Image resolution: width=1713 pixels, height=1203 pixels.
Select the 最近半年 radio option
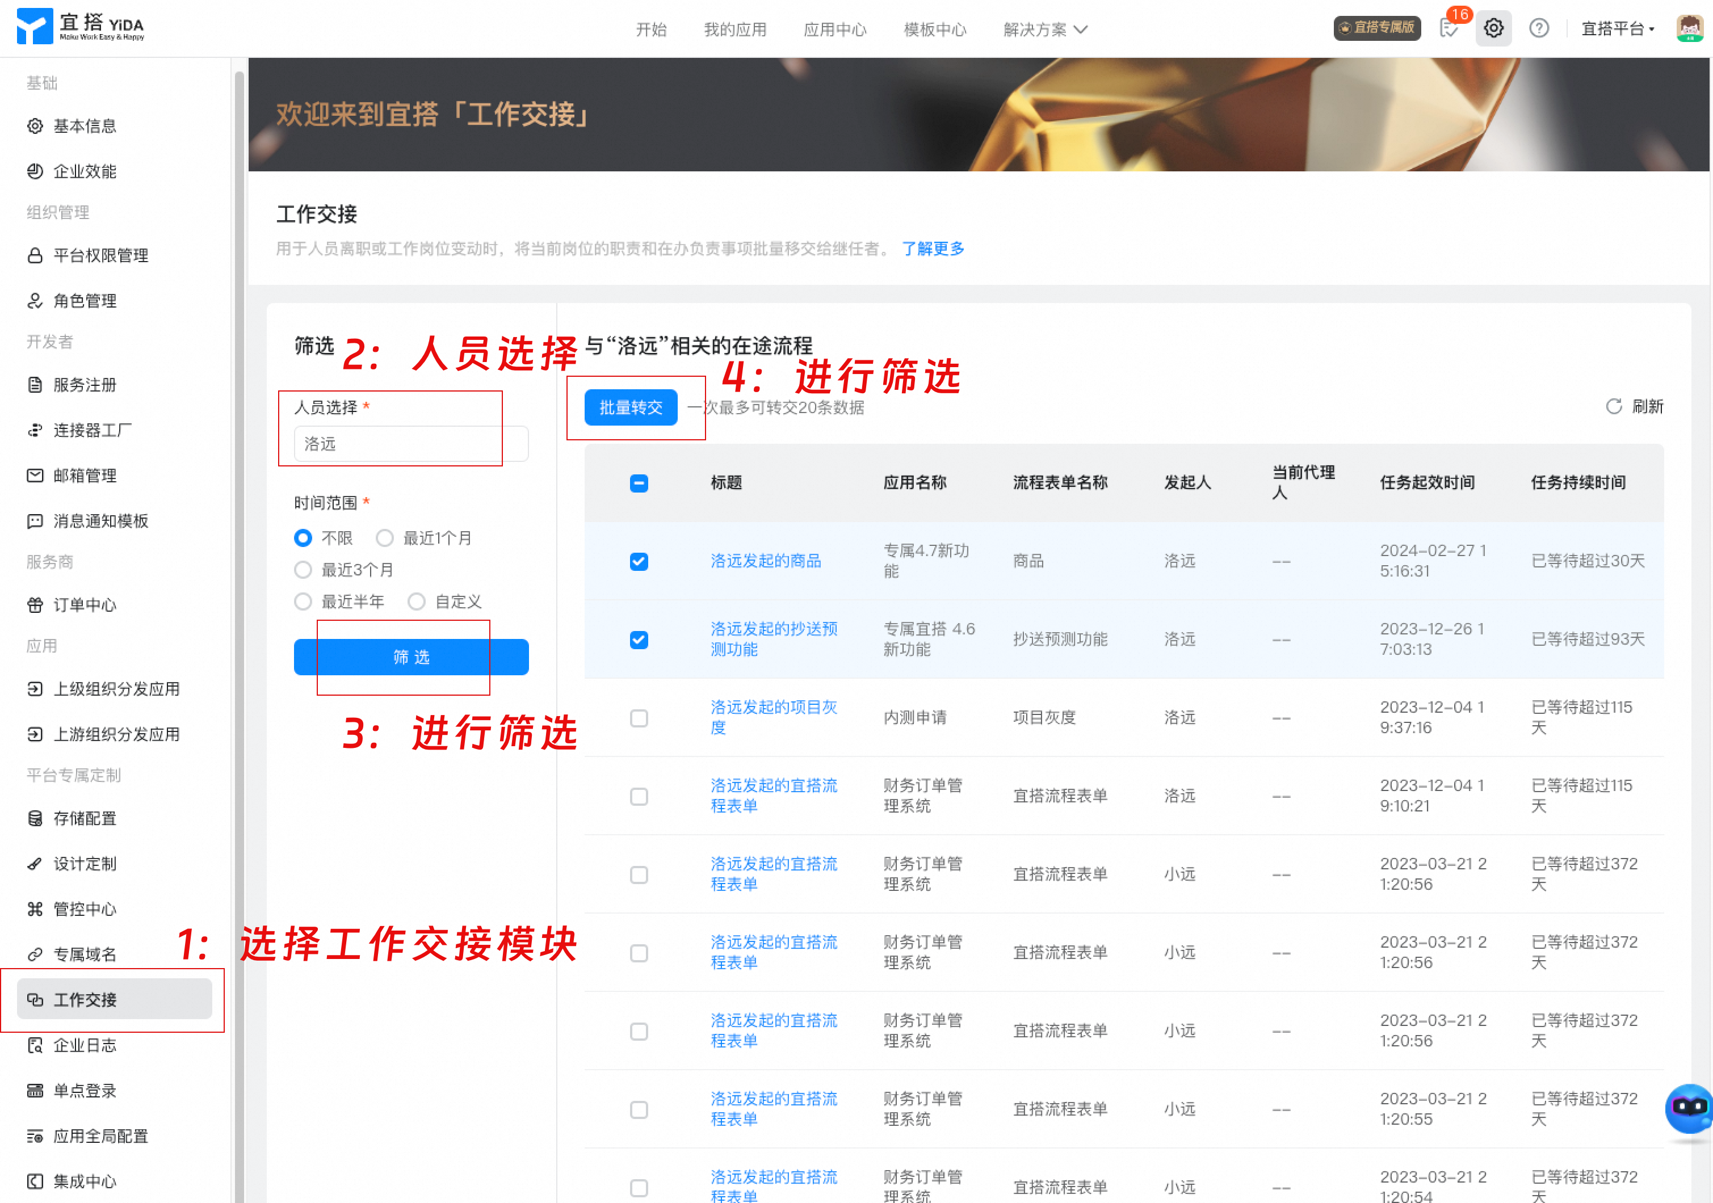pos(303,602)
